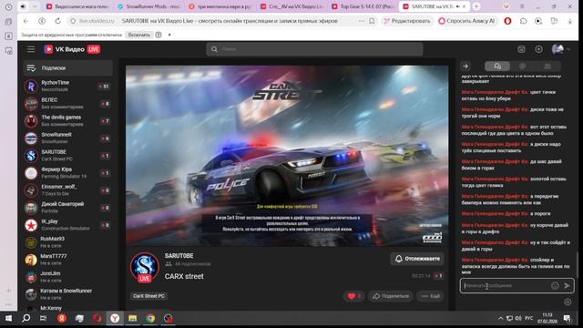Open the profile avatar menu

(x=561, y=49)
